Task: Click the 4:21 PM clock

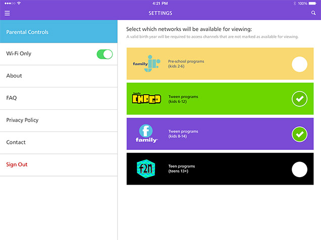Action: (x=160, y=3)
